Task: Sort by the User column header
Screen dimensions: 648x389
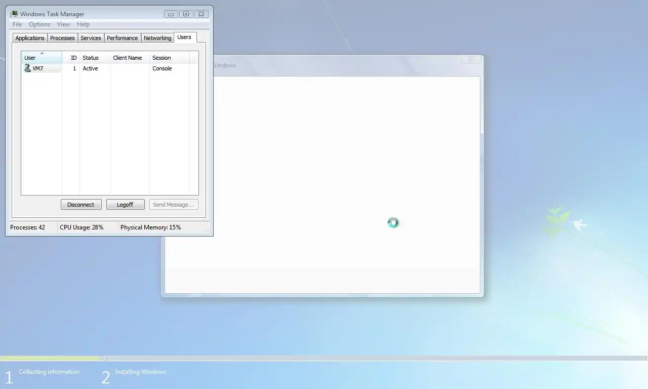Action: (x=42, y=57)
